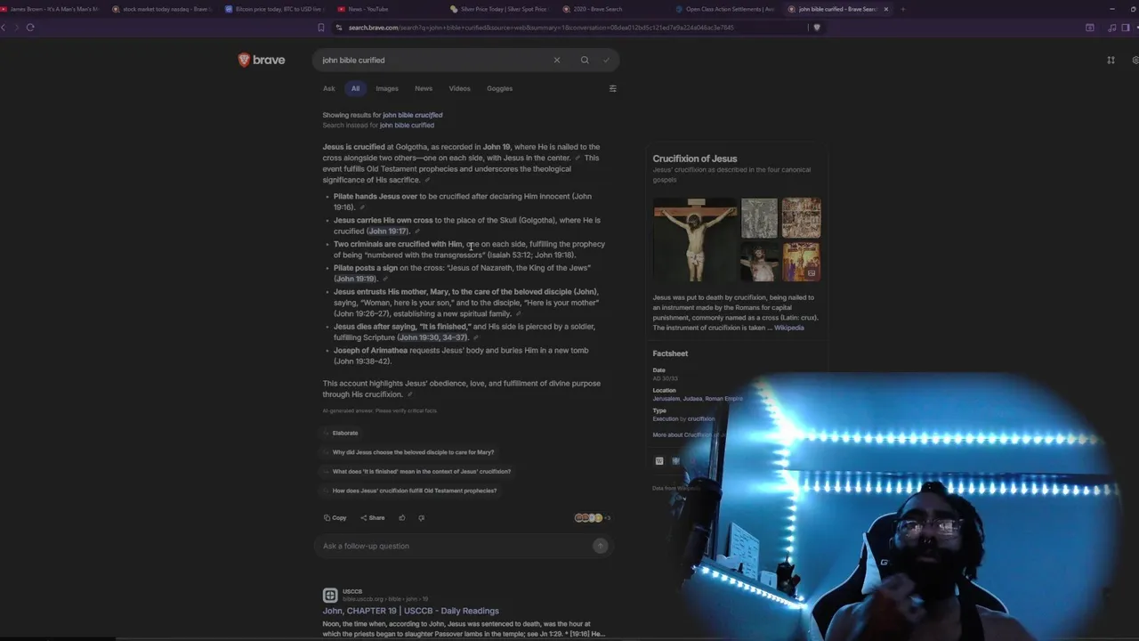This screenshot has height=641, width=1139.
Task: Click the USCCB site favicon
Action: pyautogui.click(x=330, y=595)
